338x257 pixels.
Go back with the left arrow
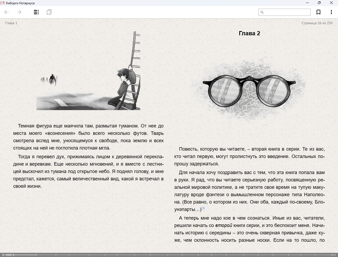pyautogui.click(x=7, y=12)
